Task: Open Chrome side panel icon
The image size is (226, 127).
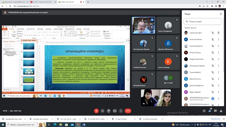Action: [216, 6]
